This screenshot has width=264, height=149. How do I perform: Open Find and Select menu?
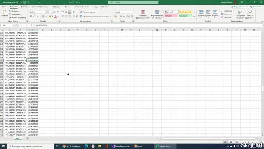[249, 14]
